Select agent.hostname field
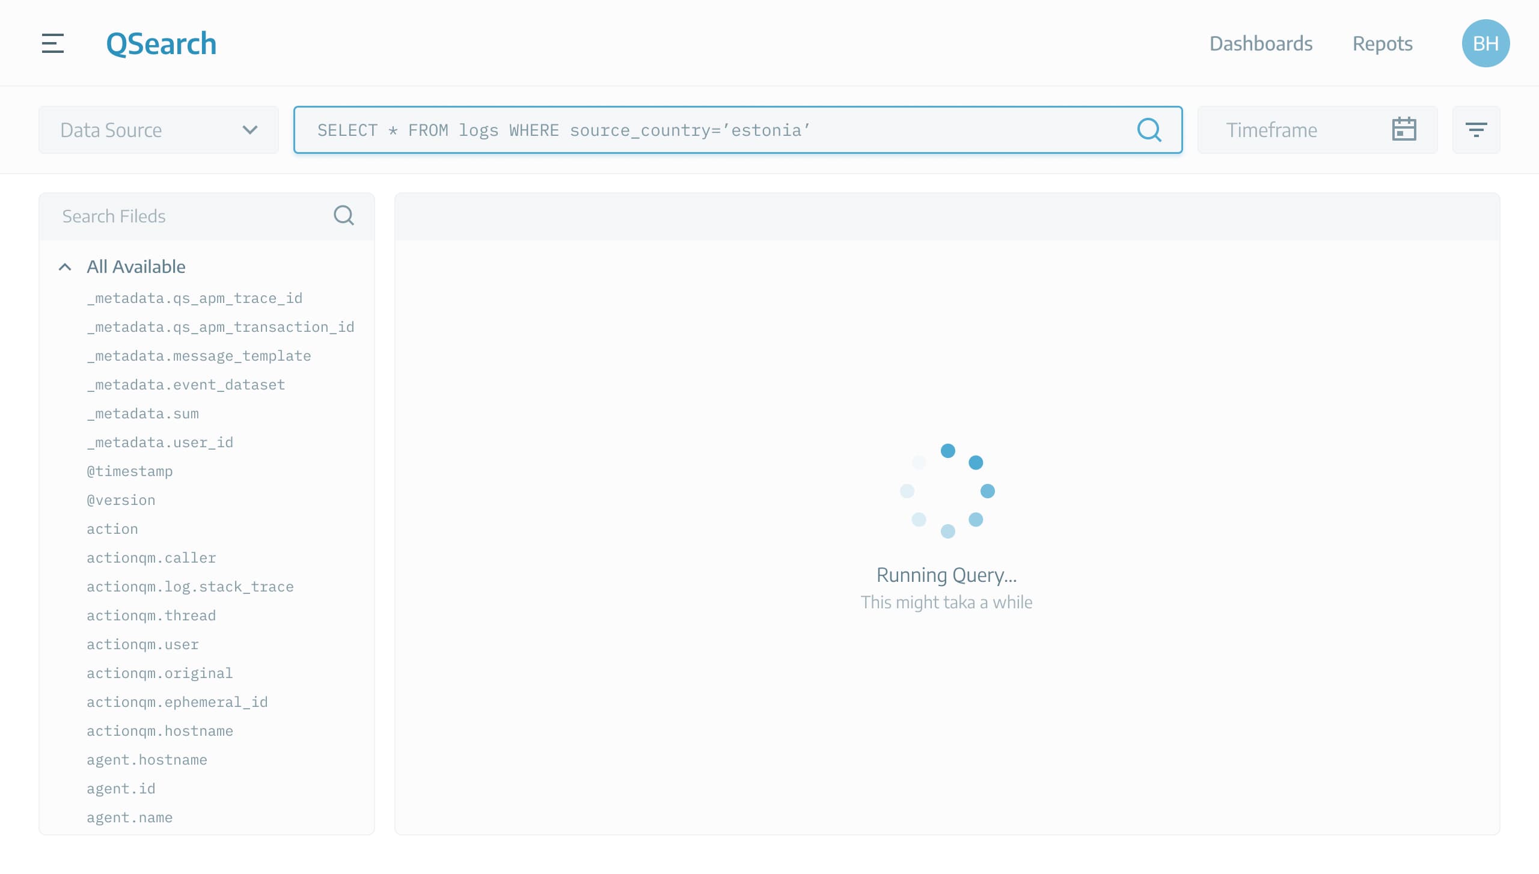The height and width of the screenshot is (874, 1539). (147, 760)
